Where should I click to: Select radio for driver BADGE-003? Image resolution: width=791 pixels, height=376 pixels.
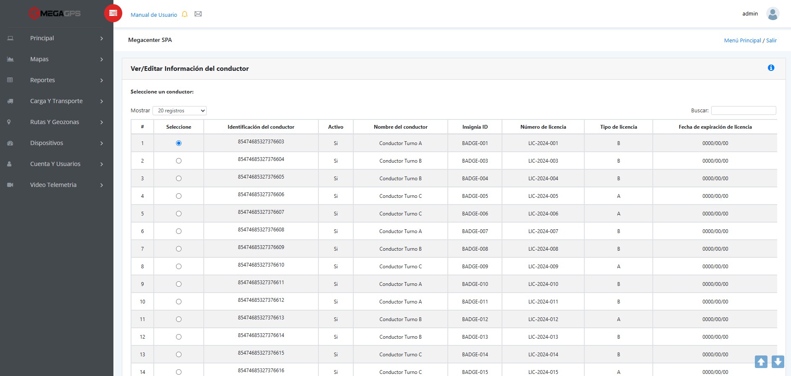tap(179, 161)
